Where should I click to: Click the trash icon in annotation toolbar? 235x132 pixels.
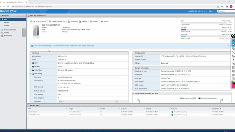pos(233,67)
